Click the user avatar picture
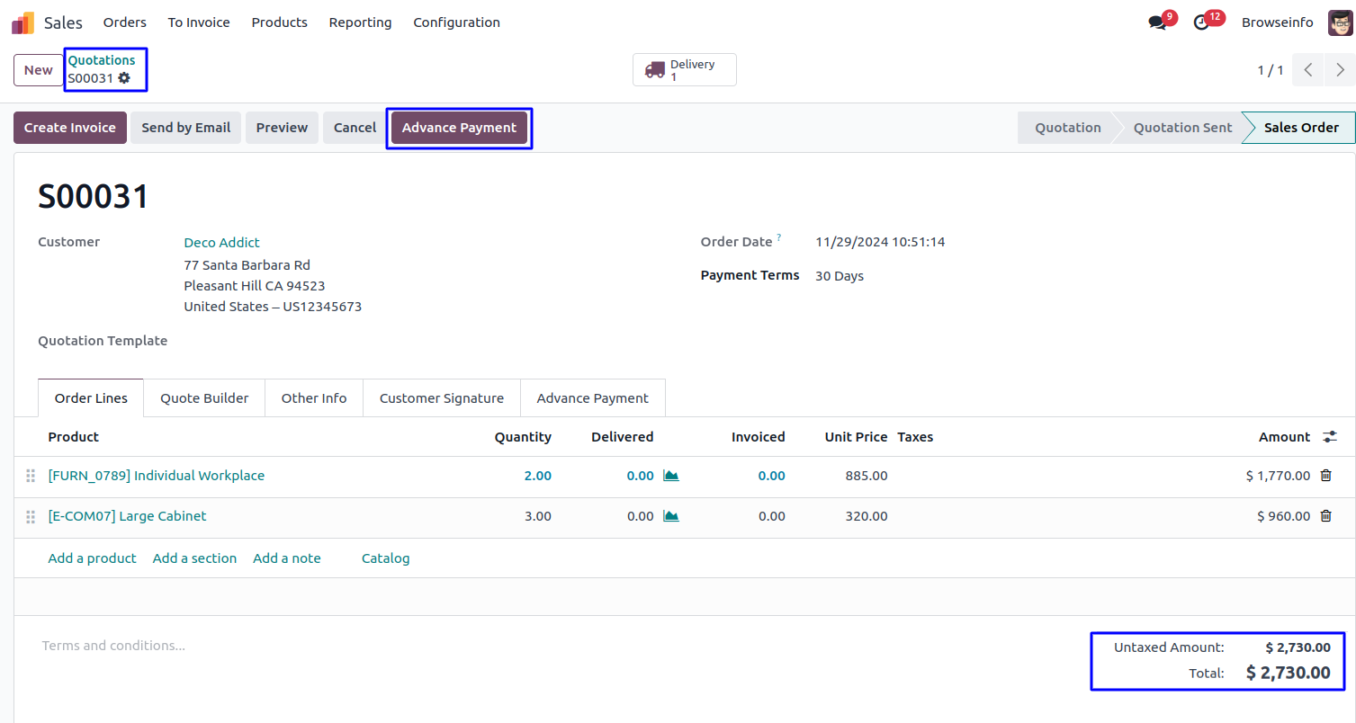The width and height of the screenshot is (1356, 723). [x=1339, y=22]
